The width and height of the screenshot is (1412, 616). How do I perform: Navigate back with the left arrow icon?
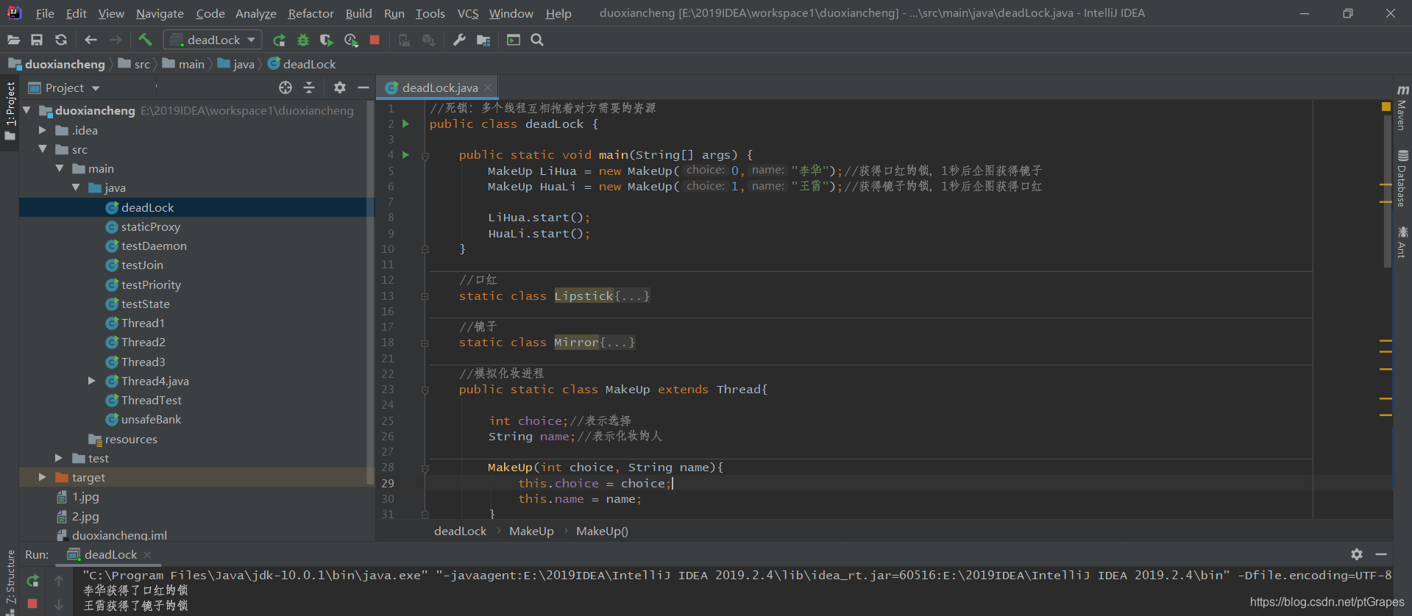click(x=91, y=40)
